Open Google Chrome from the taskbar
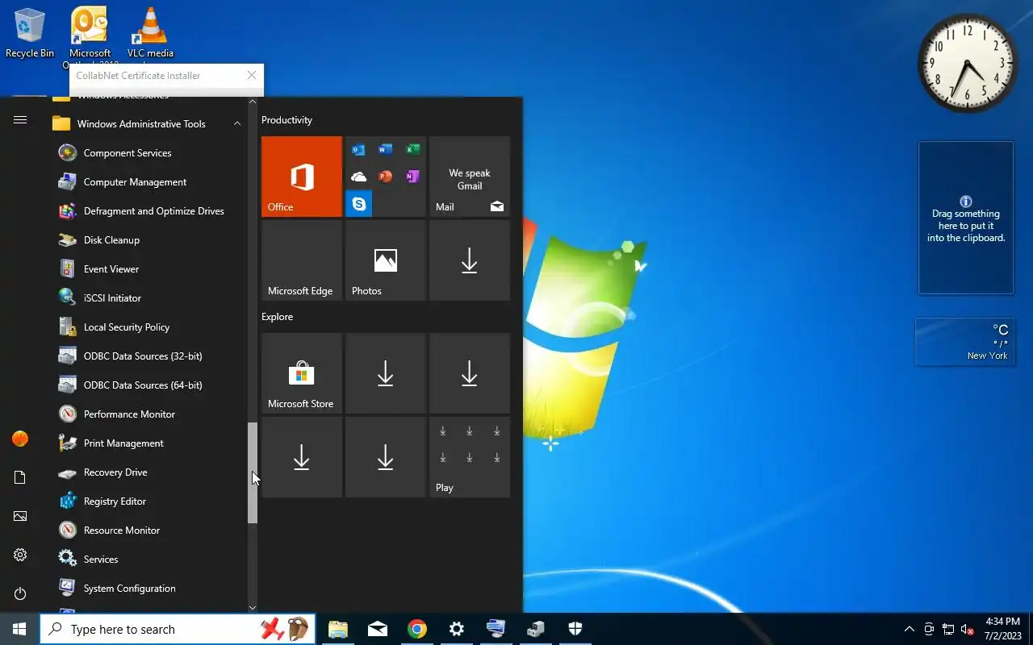 (417, 629)
